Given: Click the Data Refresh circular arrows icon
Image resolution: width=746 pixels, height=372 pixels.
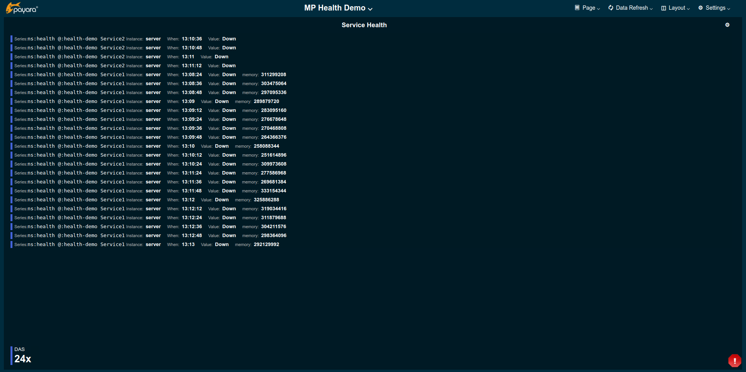Looking at the screenshot, I should [610, 8].
